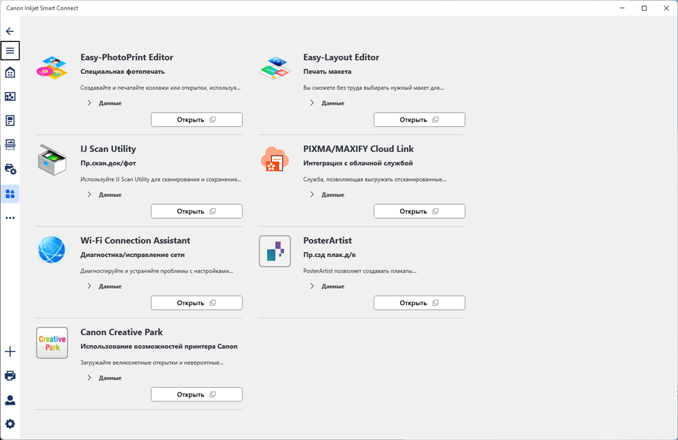Screen dimensions: 678x440
Task: Click Открыть for Easy-Layout Editor
Action: tap(419, 120)
